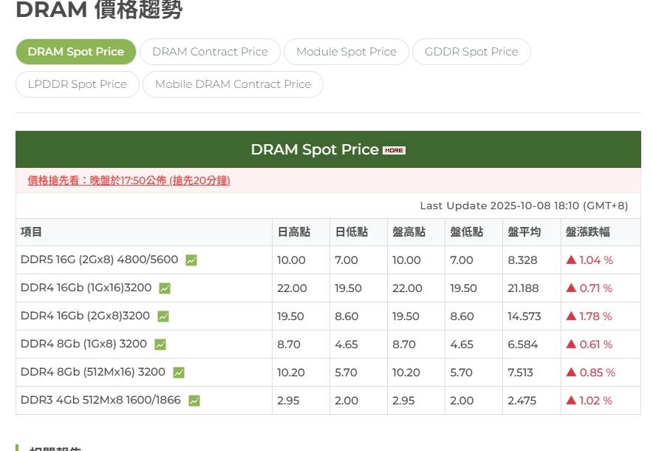
Task: Click the 1.78 % change value
Action: [589, 316]
